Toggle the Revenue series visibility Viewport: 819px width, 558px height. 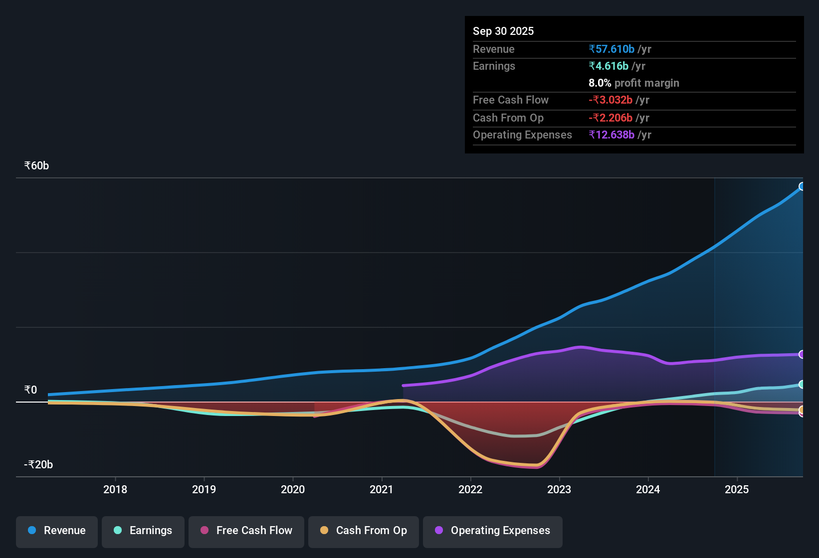[x=56, y=531]
